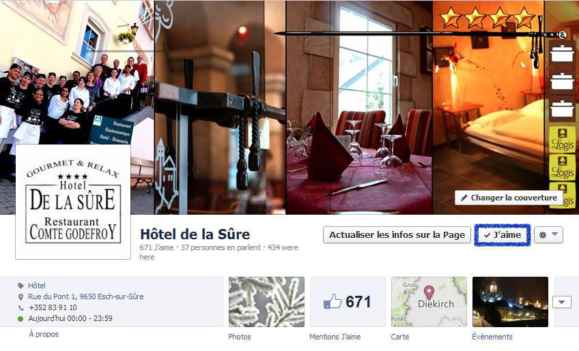Open the Mentions J'aime tab

(x=335, y=337)
